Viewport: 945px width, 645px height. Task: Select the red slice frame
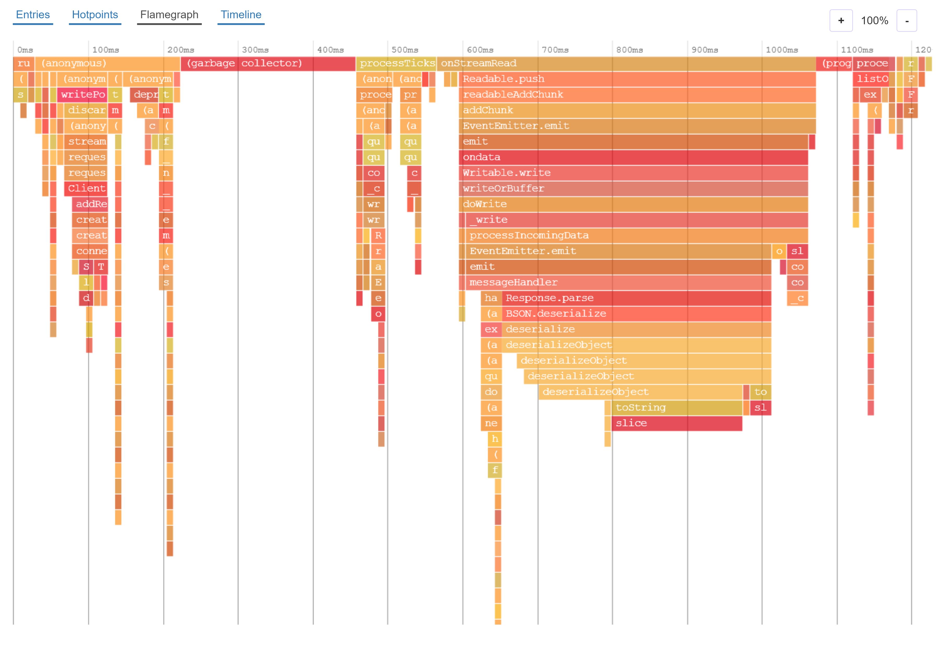677,423
